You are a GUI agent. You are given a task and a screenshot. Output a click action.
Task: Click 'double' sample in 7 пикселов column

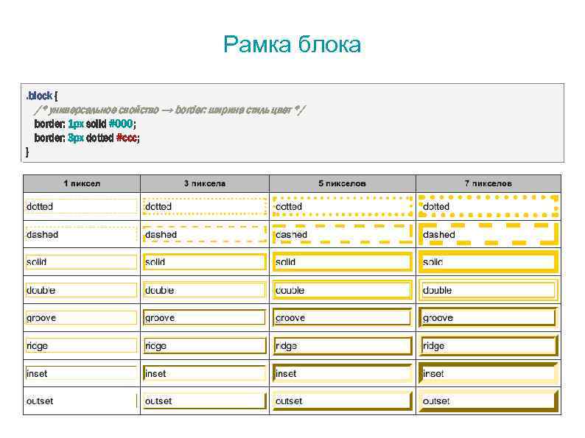[x=488, y=290]
